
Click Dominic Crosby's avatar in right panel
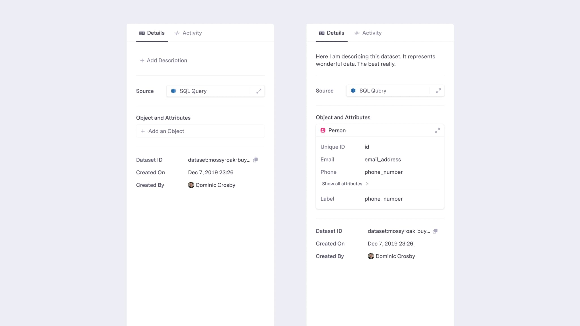point(371,256)
